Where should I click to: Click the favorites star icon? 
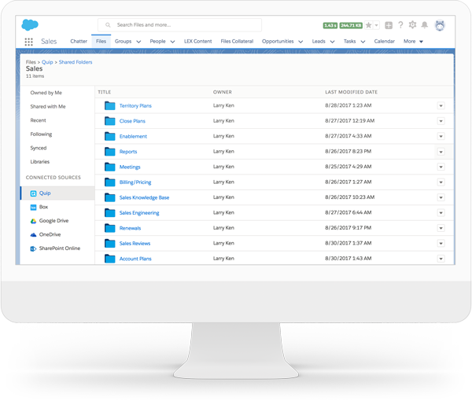(x=368, y=25)
